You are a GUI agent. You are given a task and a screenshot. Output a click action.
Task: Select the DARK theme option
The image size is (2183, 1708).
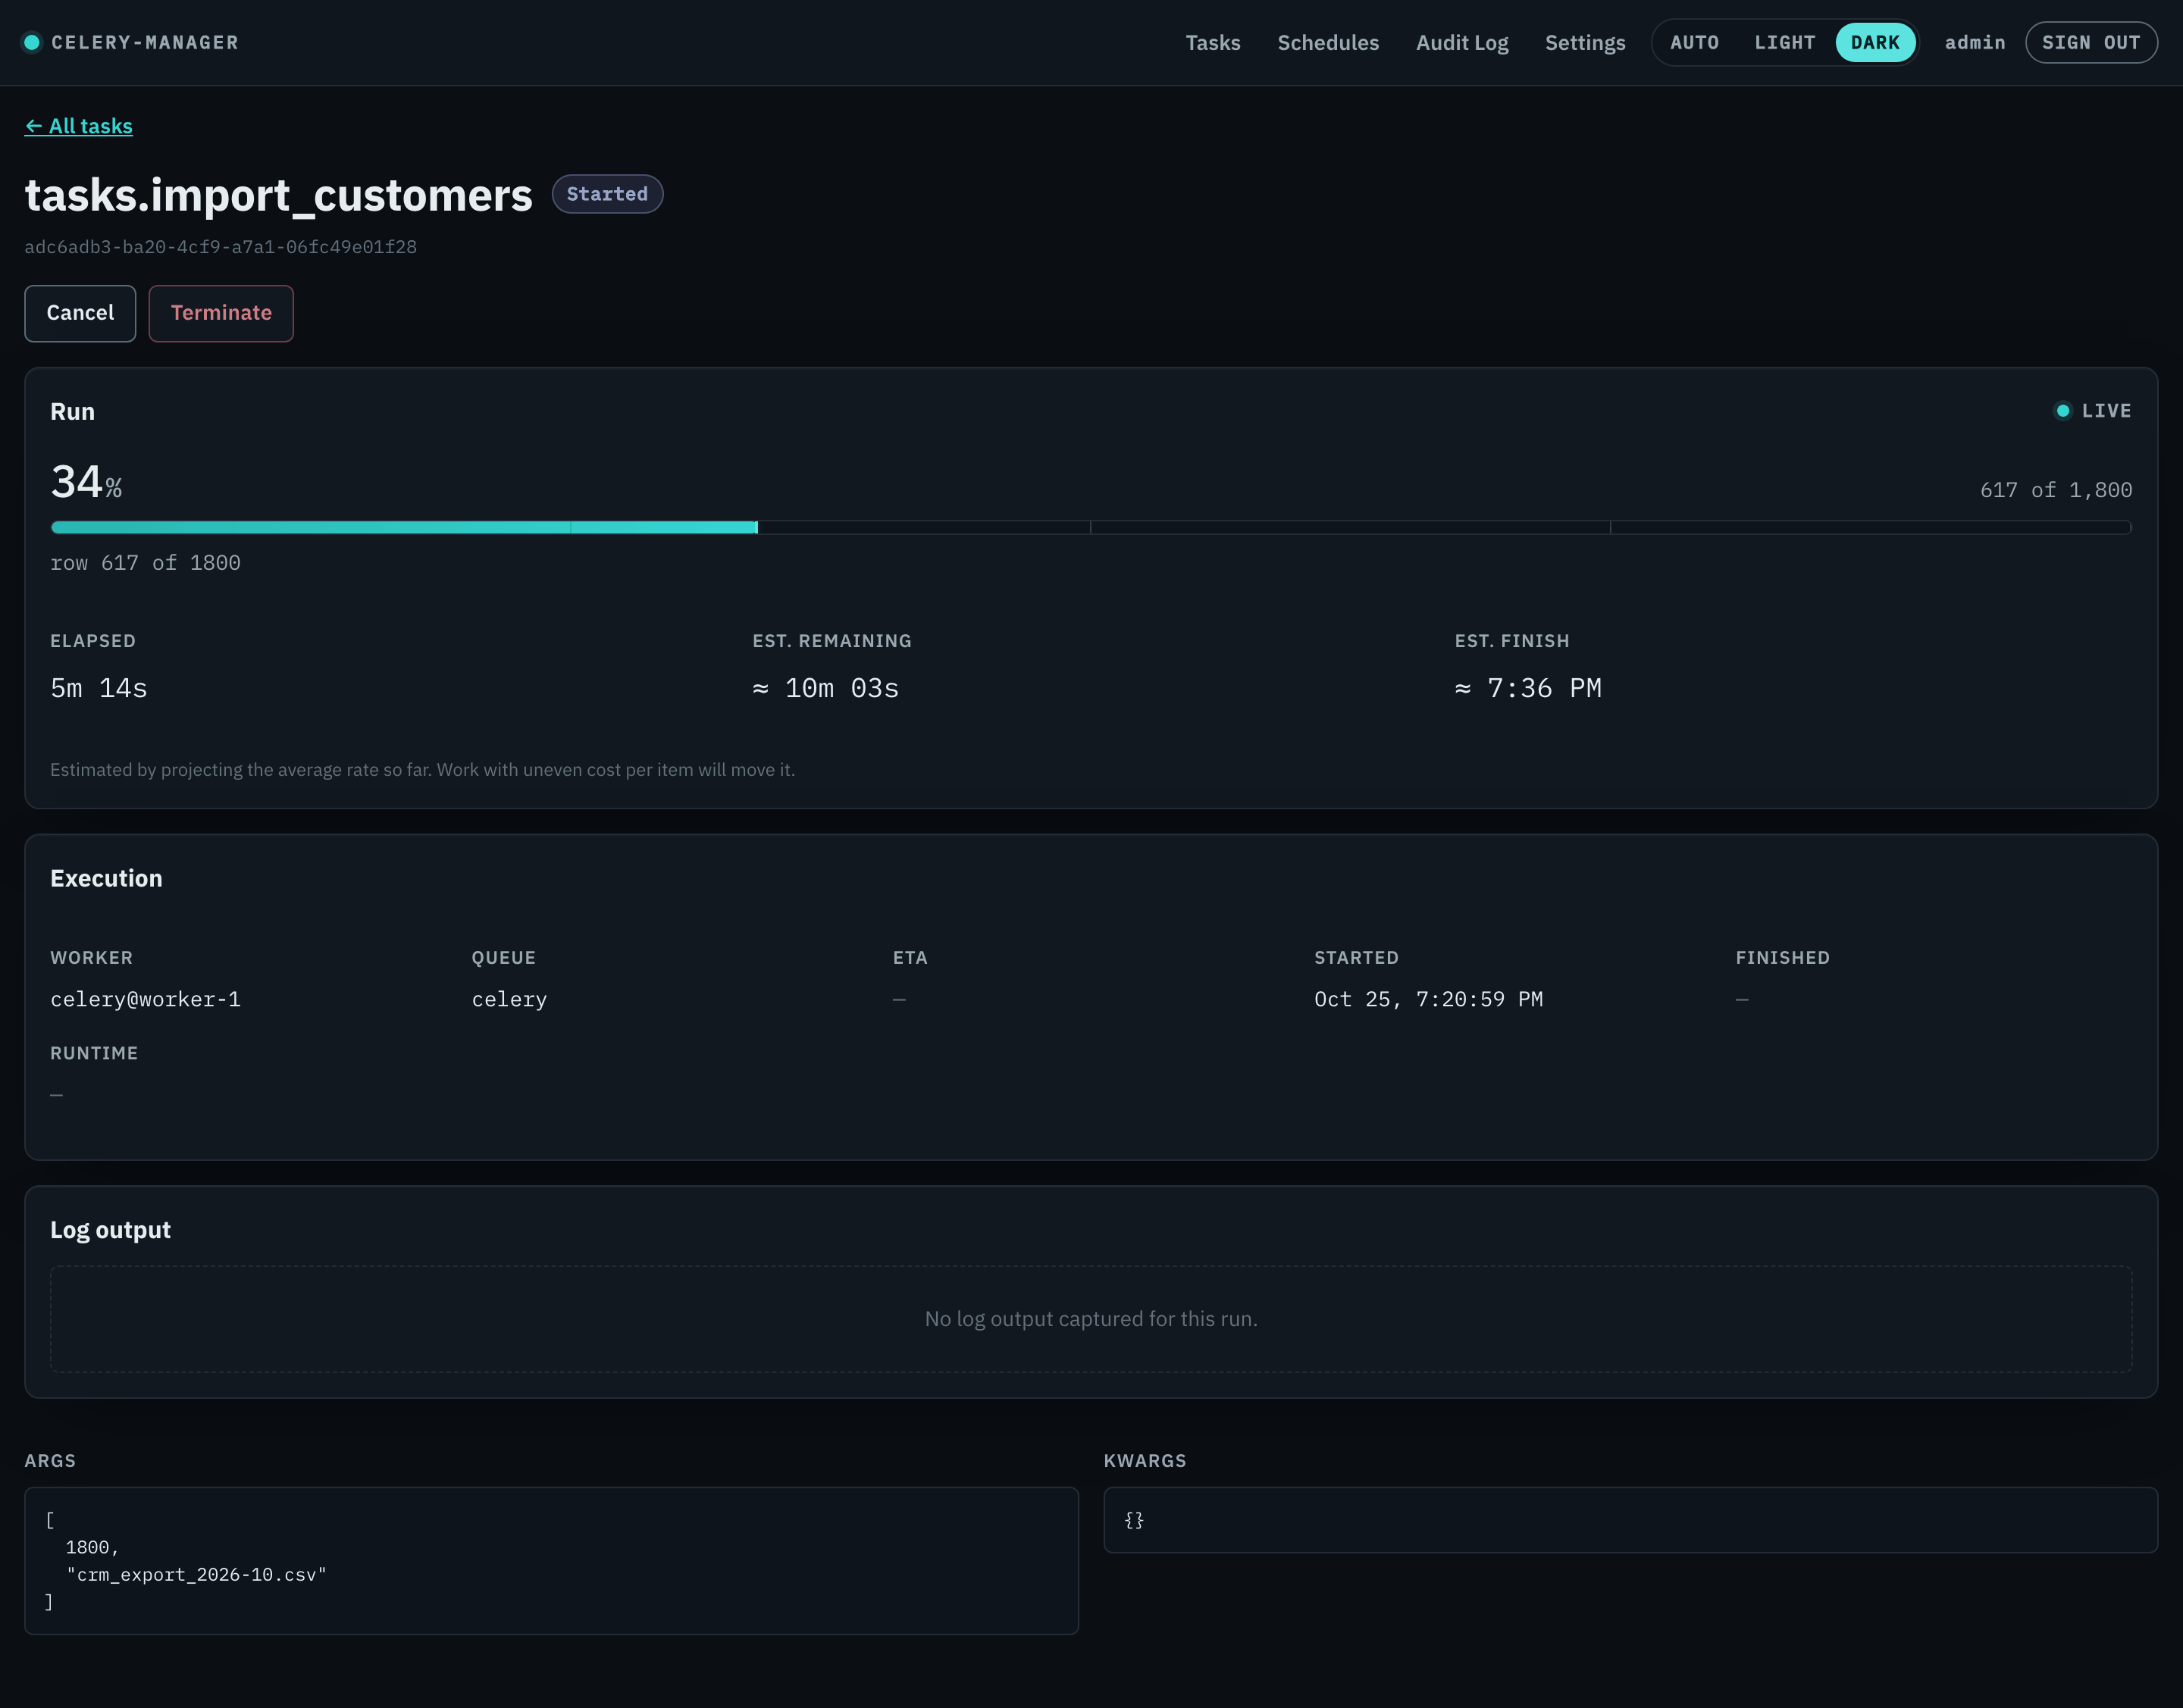tap(1874, 42)
